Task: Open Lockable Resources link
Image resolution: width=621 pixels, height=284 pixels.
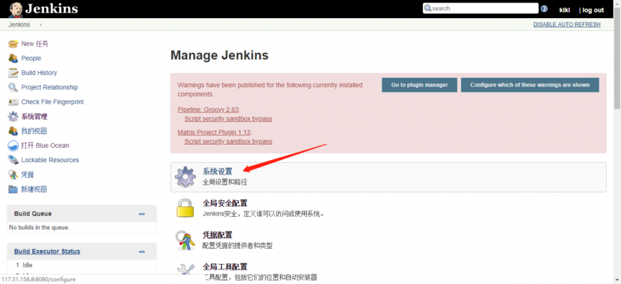Action: 50,160
